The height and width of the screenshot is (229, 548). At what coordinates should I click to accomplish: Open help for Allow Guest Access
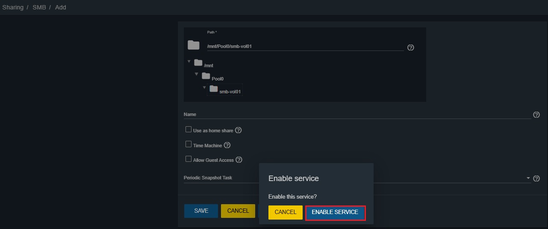239,160
